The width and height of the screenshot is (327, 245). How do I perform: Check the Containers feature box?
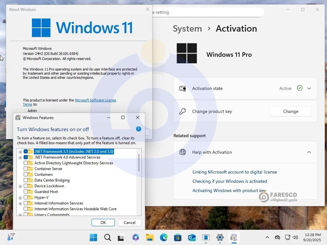pos(26,174)
